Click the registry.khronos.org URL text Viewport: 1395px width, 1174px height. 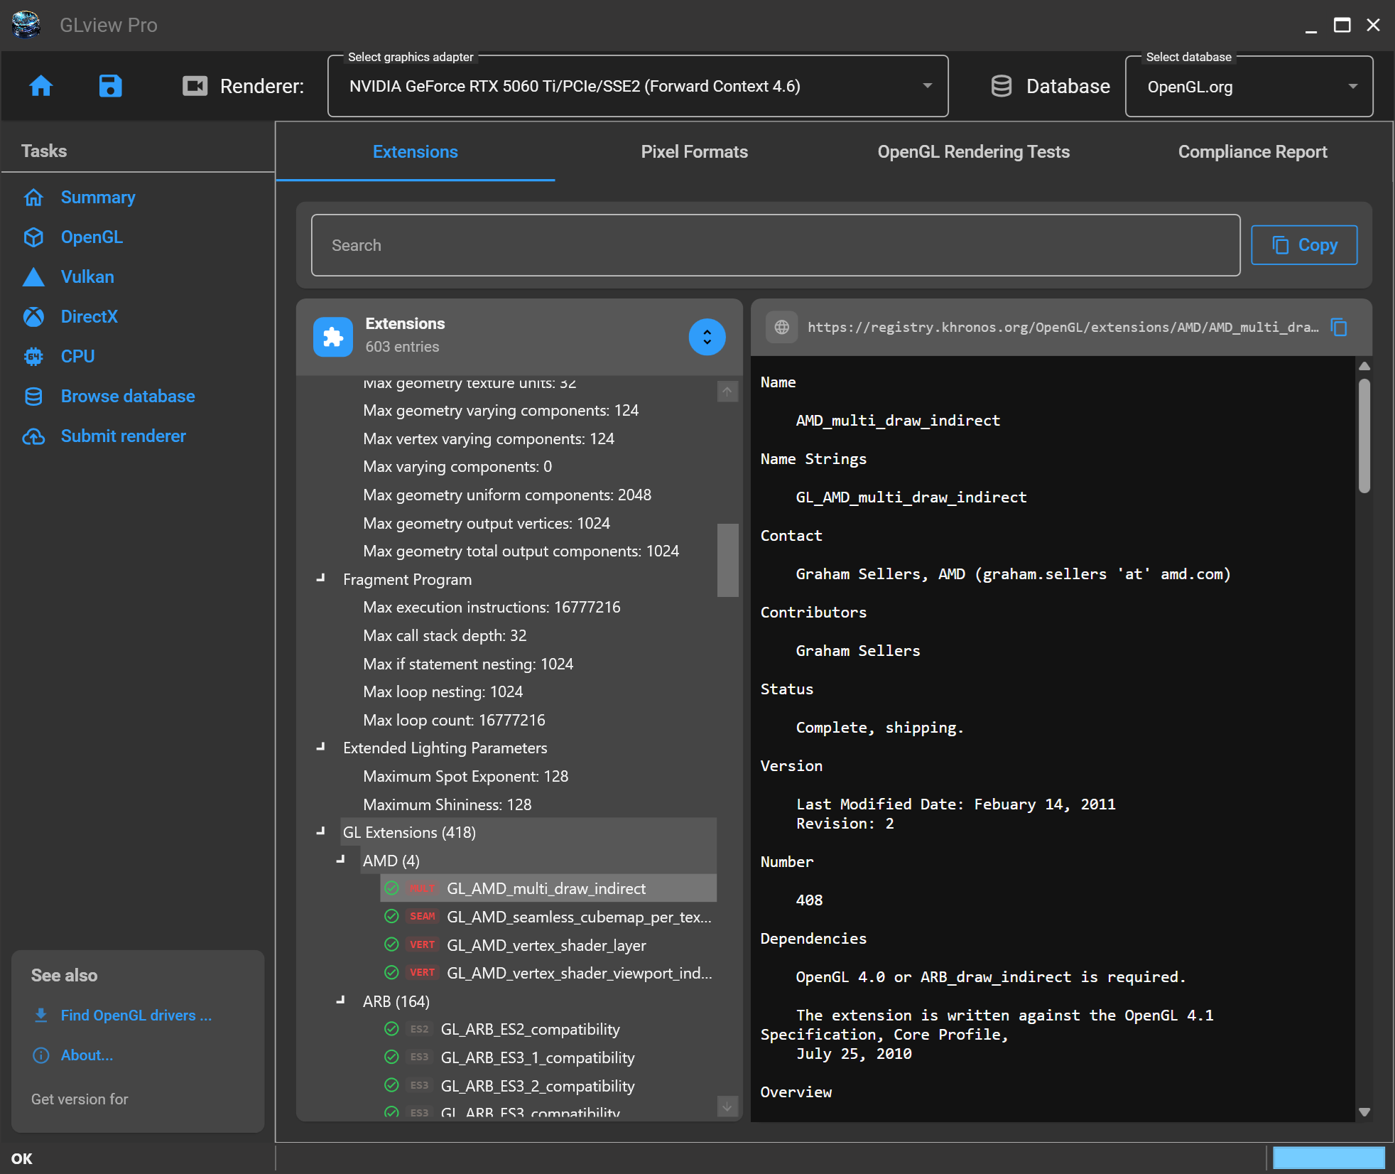click(x=1063, y=327)
